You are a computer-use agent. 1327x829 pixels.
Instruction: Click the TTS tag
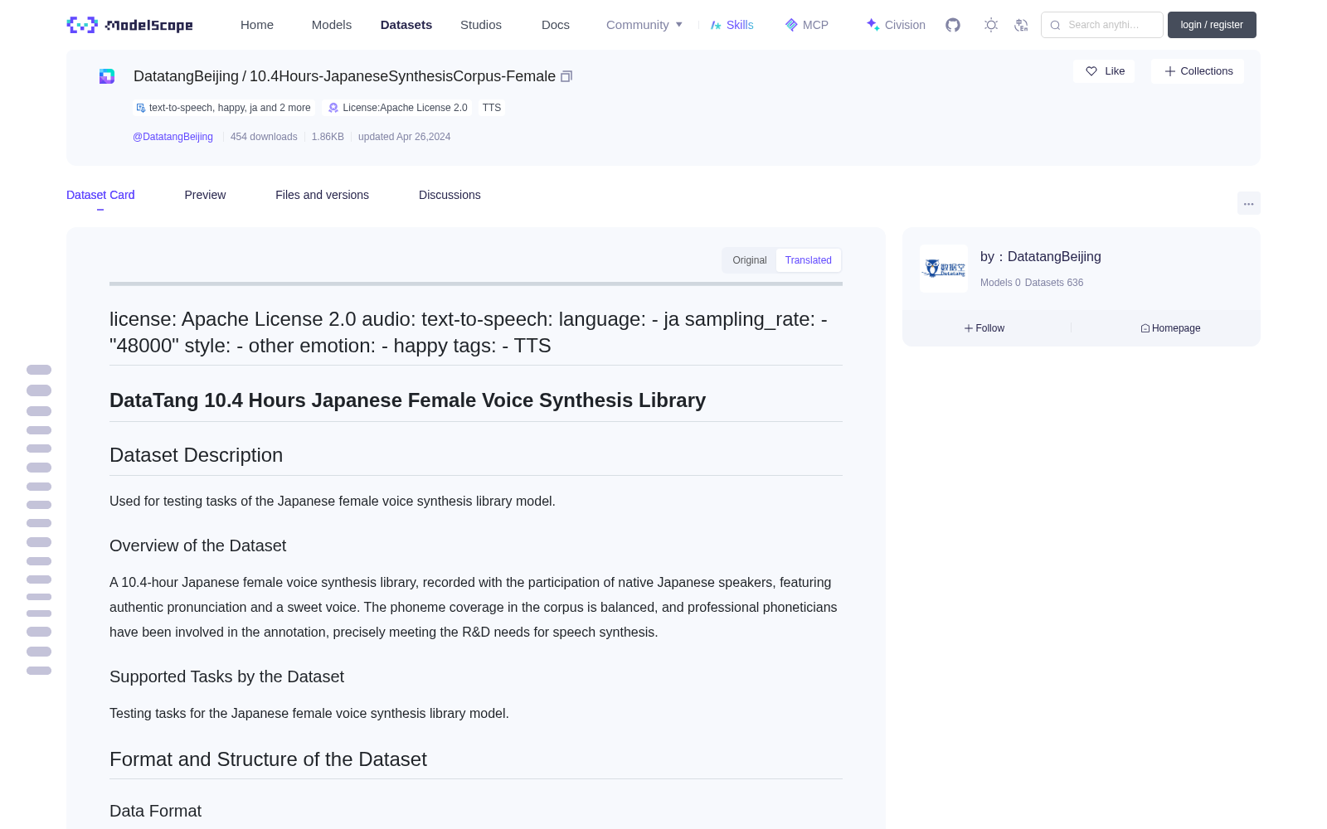tap(492, 108)
